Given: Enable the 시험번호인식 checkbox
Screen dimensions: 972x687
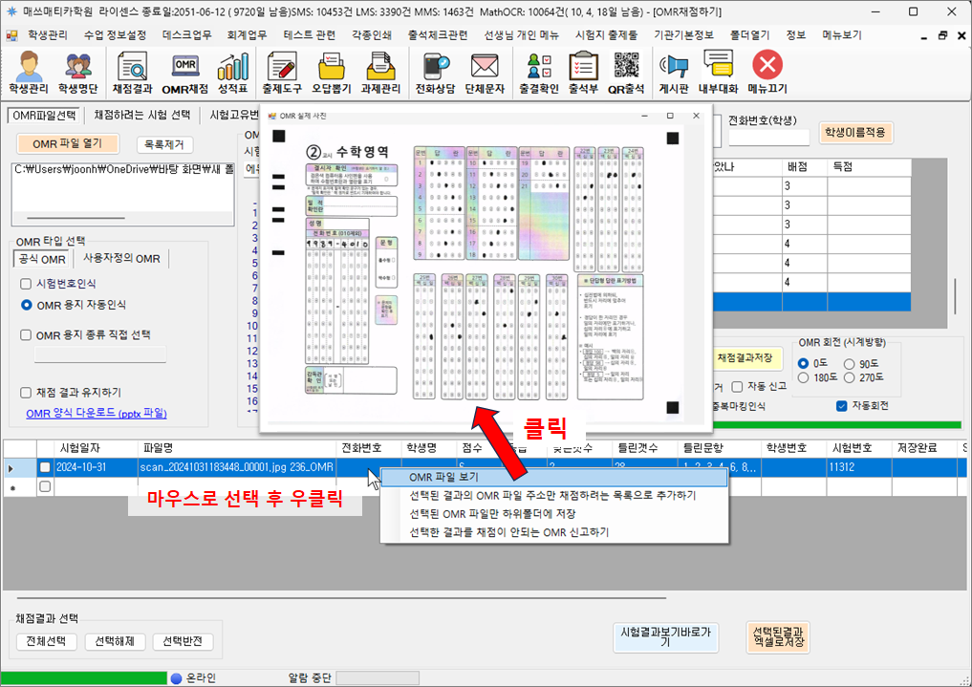Looking at the screenshot, I should [27, 284].
